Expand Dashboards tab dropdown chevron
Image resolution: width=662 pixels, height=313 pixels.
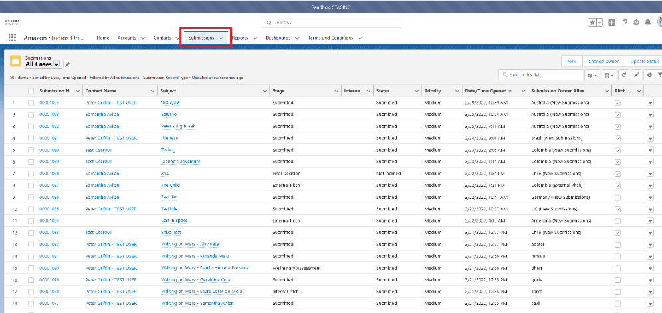coord(297,38)
